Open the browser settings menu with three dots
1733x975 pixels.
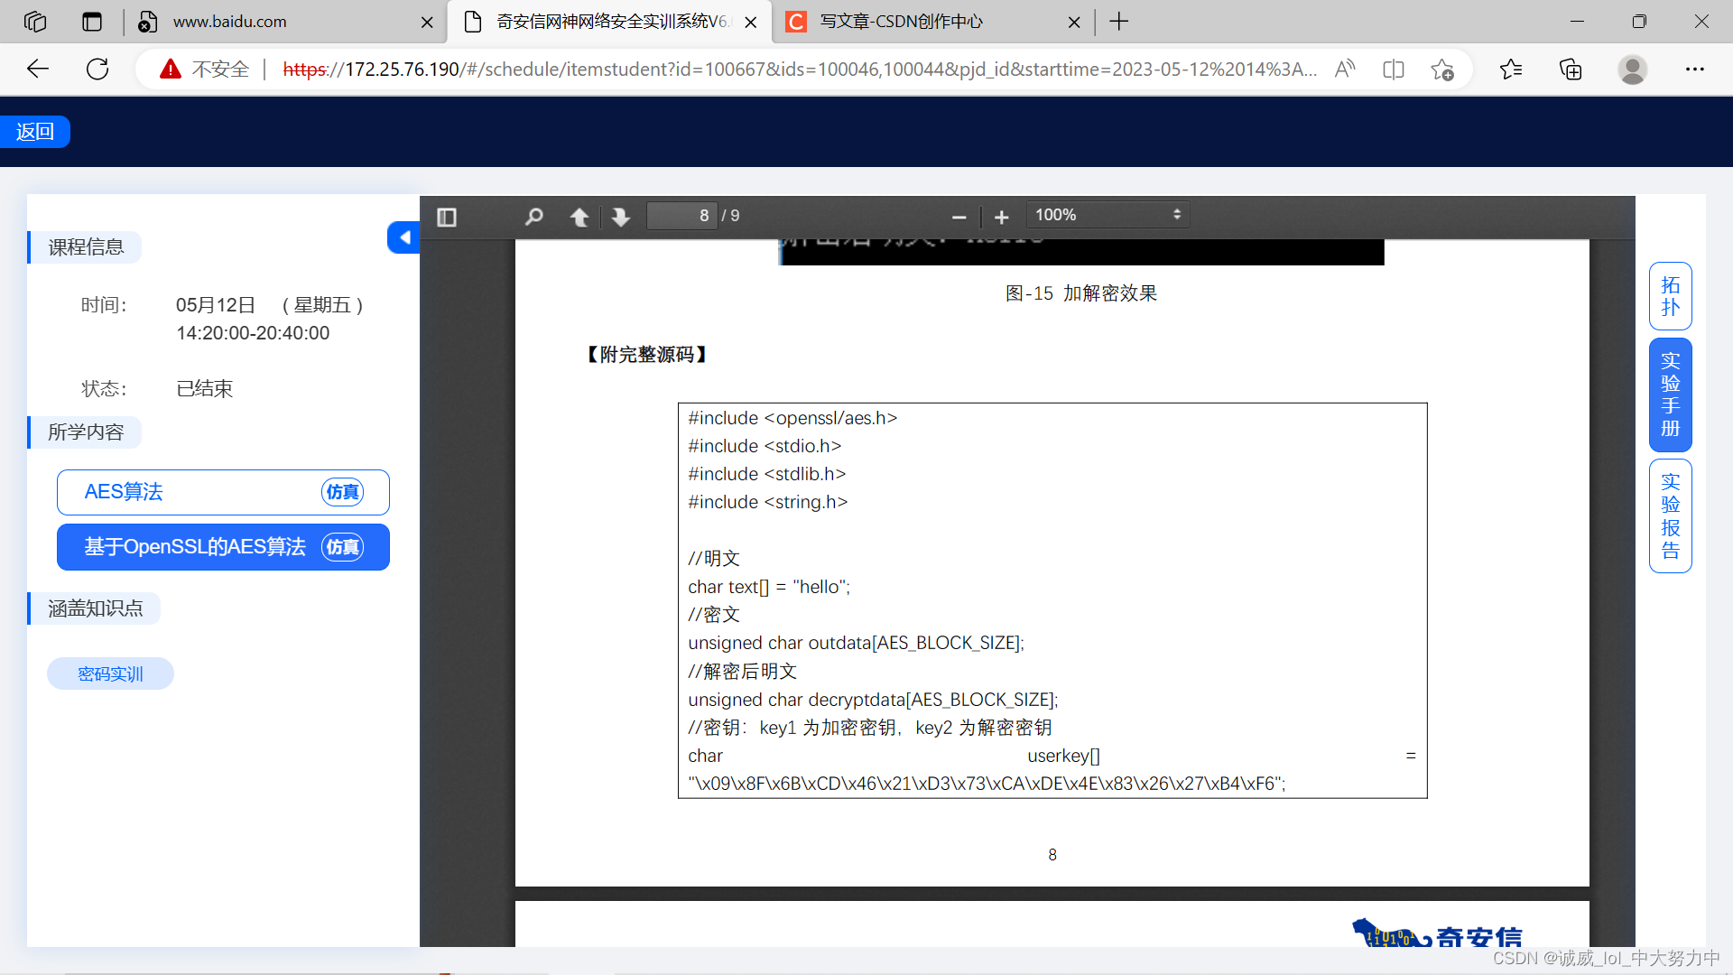point(1695,69)
